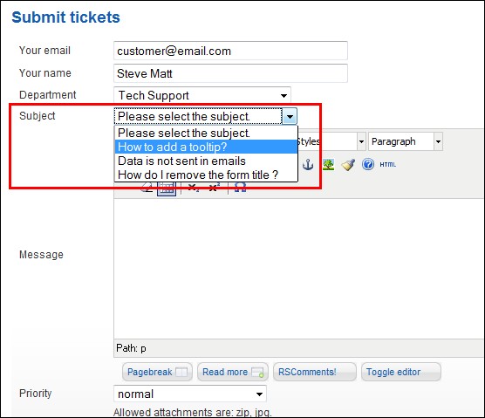
Task: Choose 'Data is not sent in emails'
Action: [x=206, y=161]
